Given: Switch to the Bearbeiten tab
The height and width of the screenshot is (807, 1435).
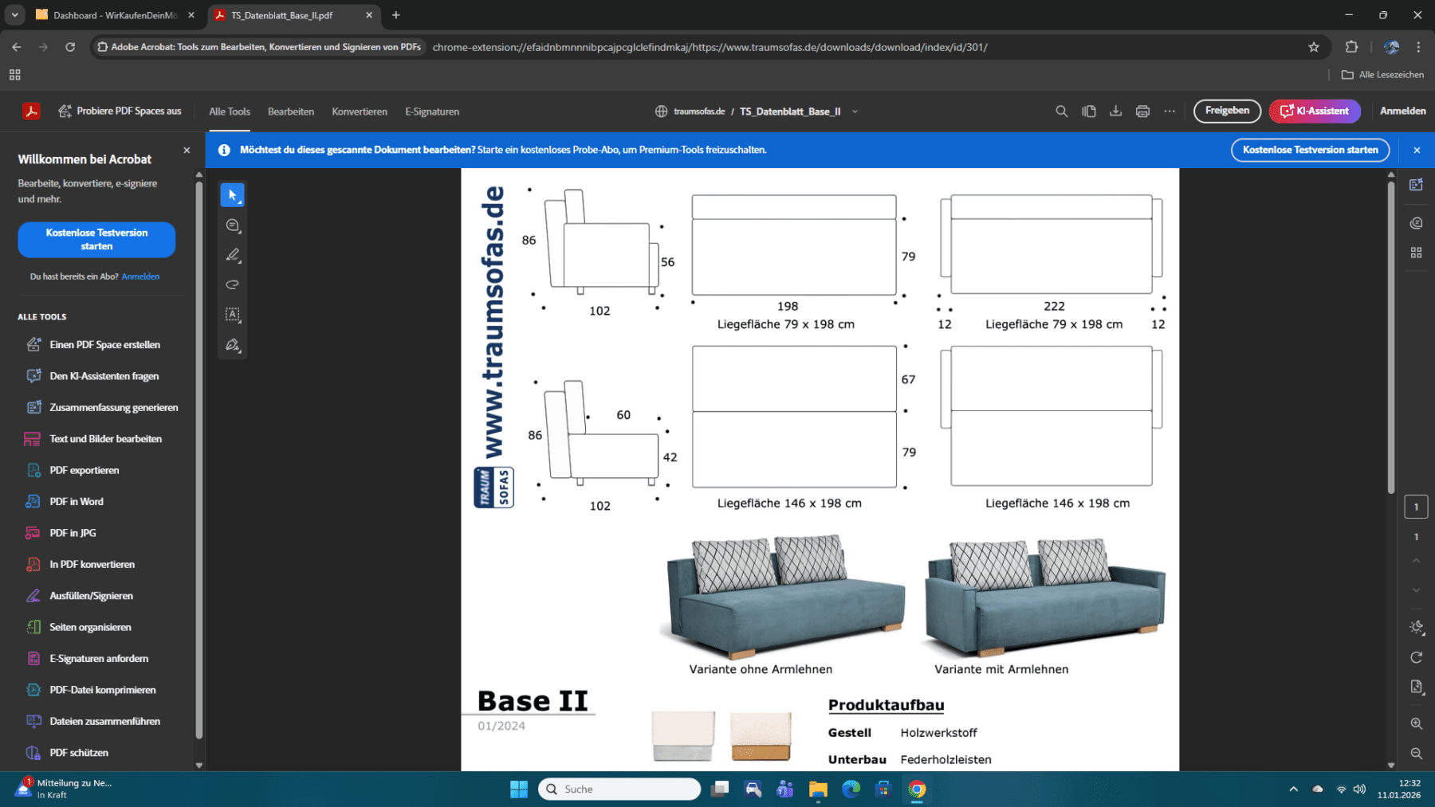Looking at the screenshot, I should [x=290, y=112].
